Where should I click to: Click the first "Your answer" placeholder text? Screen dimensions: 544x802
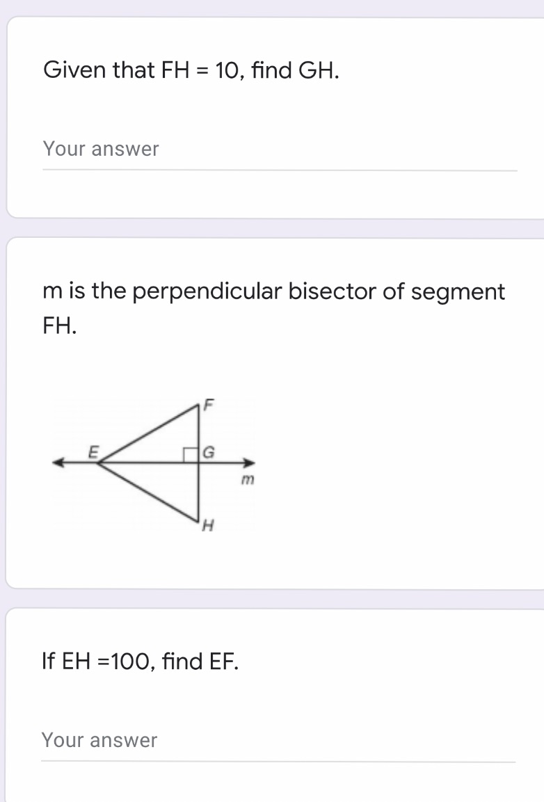coord(101,149)
